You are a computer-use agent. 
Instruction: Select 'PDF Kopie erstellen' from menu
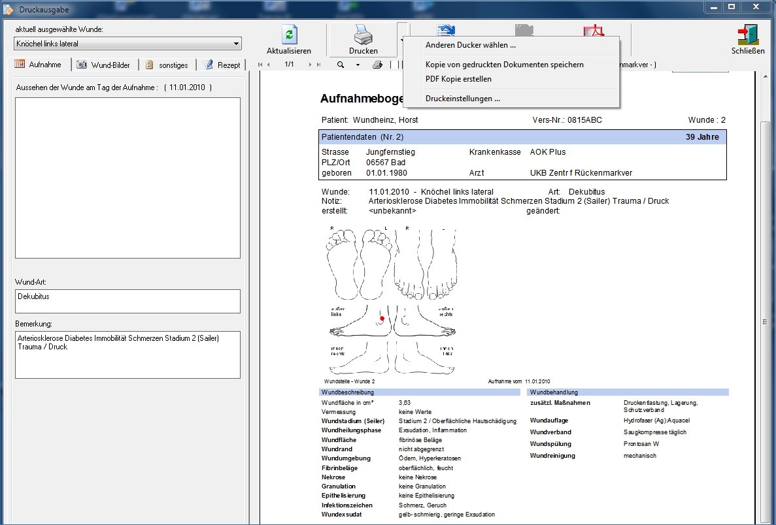pyautogui.click(x=458, y=79)
